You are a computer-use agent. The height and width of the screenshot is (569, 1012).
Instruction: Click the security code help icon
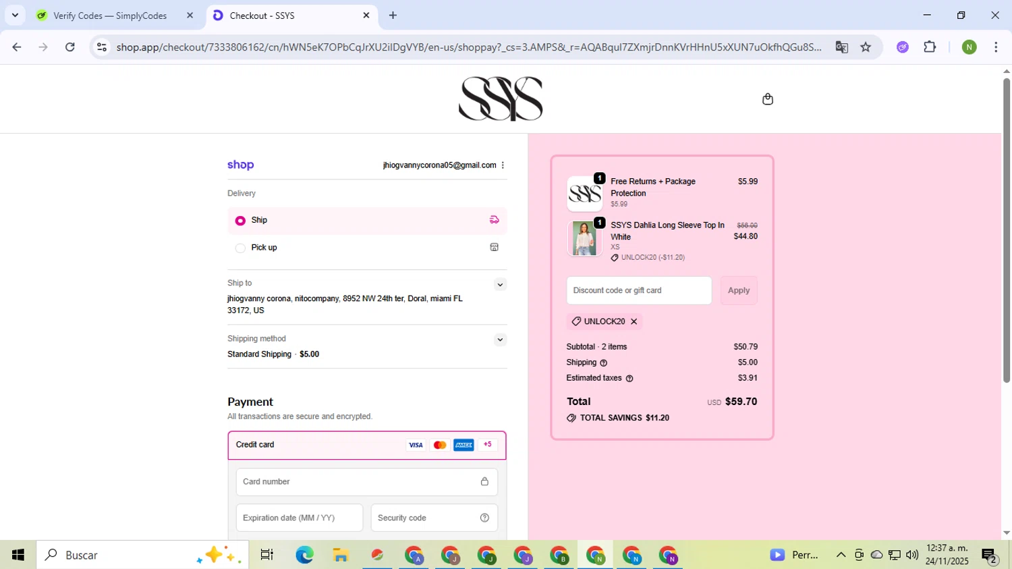tap(484, 518)
